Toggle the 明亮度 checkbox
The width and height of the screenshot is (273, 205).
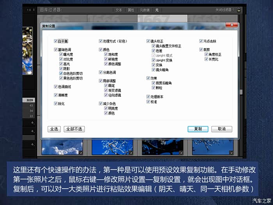pos(106,108)
